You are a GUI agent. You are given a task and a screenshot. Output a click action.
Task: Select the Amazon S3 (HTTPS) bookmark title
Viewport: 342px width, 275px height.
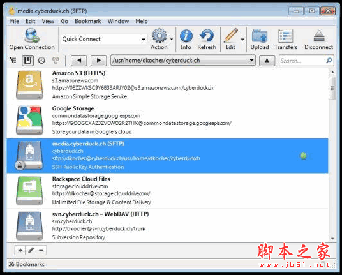click(78, 73)
